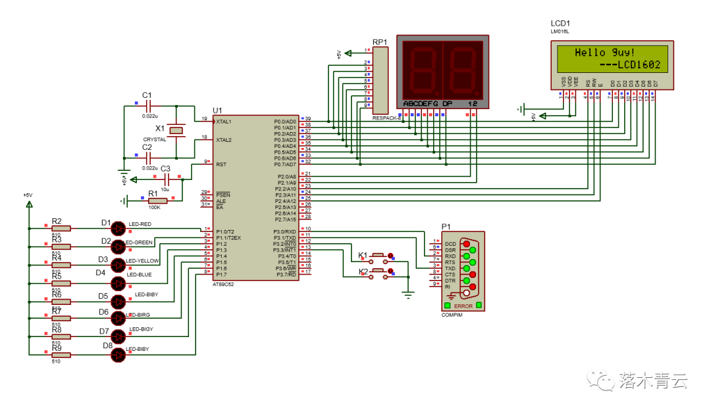Select resistor R2 body
The image size is (711, 412).
point(61,229)
